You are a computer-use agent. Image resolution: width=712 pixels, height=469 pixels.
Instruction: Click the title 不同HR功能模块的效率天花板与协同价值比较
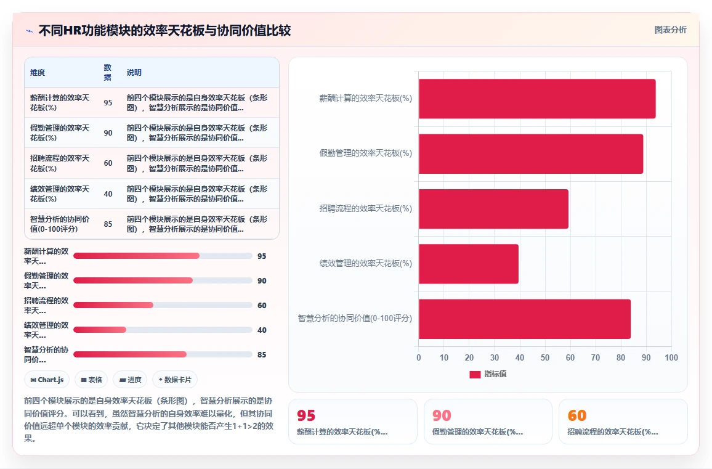(164, 30)
